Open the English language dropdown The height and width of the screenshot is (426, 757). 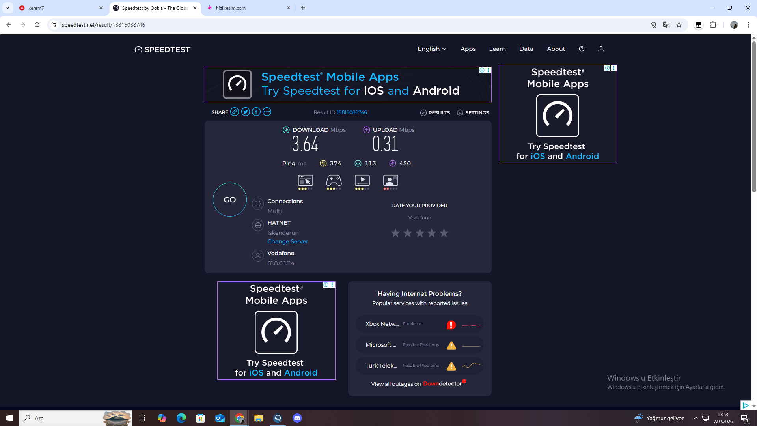pos(432,49)
